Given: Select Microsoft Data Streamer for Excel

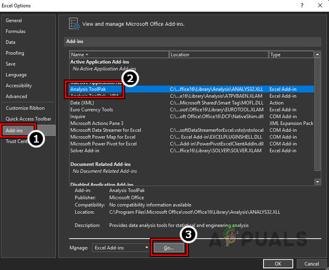Looking at the screenshot, I should coord(192,130).
